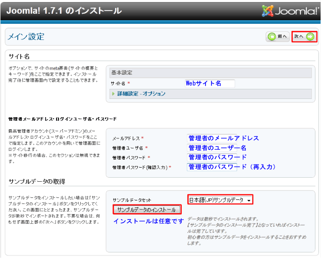Click the 管理者ユーザ名 input field
The image size is (321, 258).
click(212, 147)
